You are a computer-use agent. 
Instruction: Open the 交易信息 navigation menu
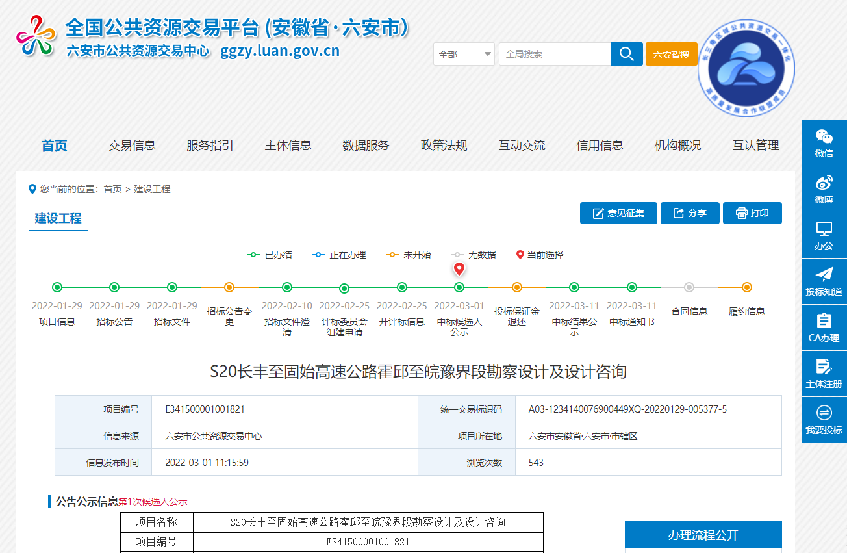pos(132,146)
